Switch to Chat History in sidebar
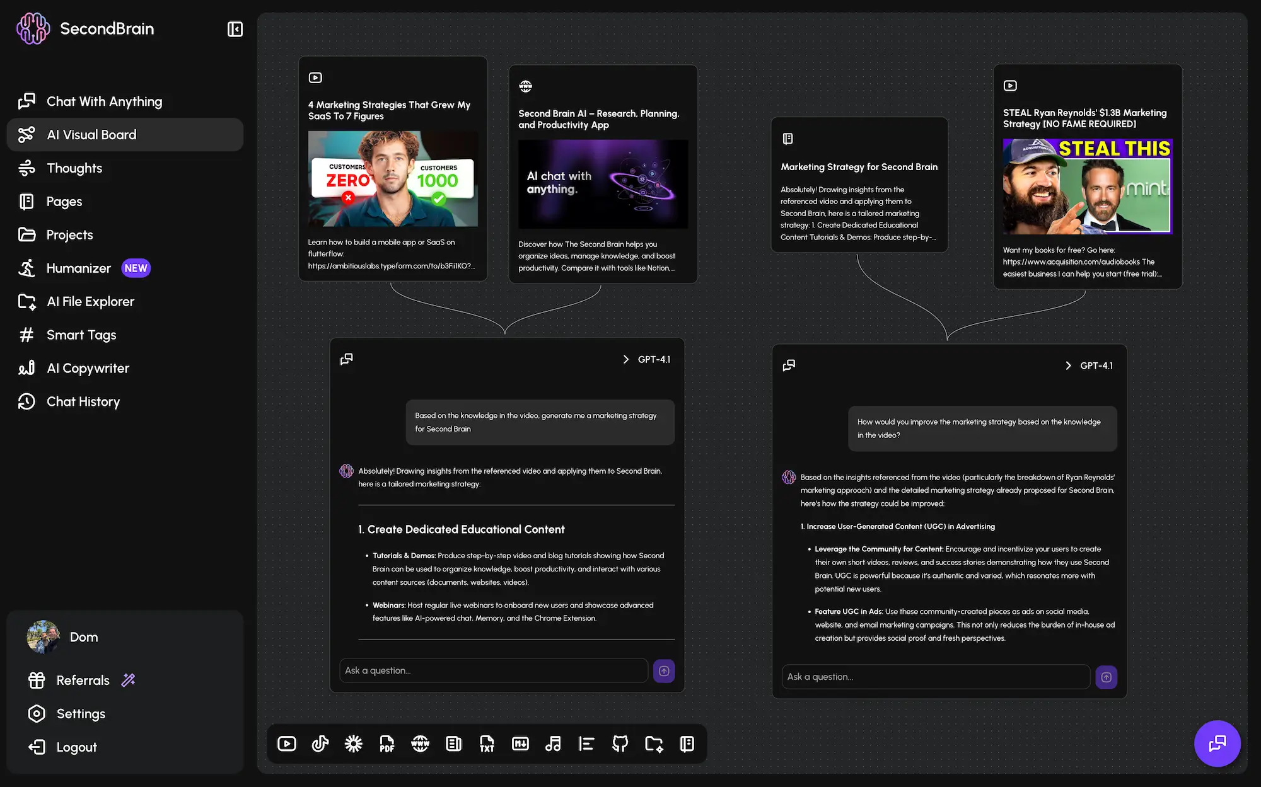The width and height of the screenshot is (1261, 787). [x=83, y=401]
